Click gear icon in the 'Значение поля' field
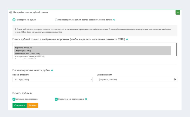 [175, 80]
